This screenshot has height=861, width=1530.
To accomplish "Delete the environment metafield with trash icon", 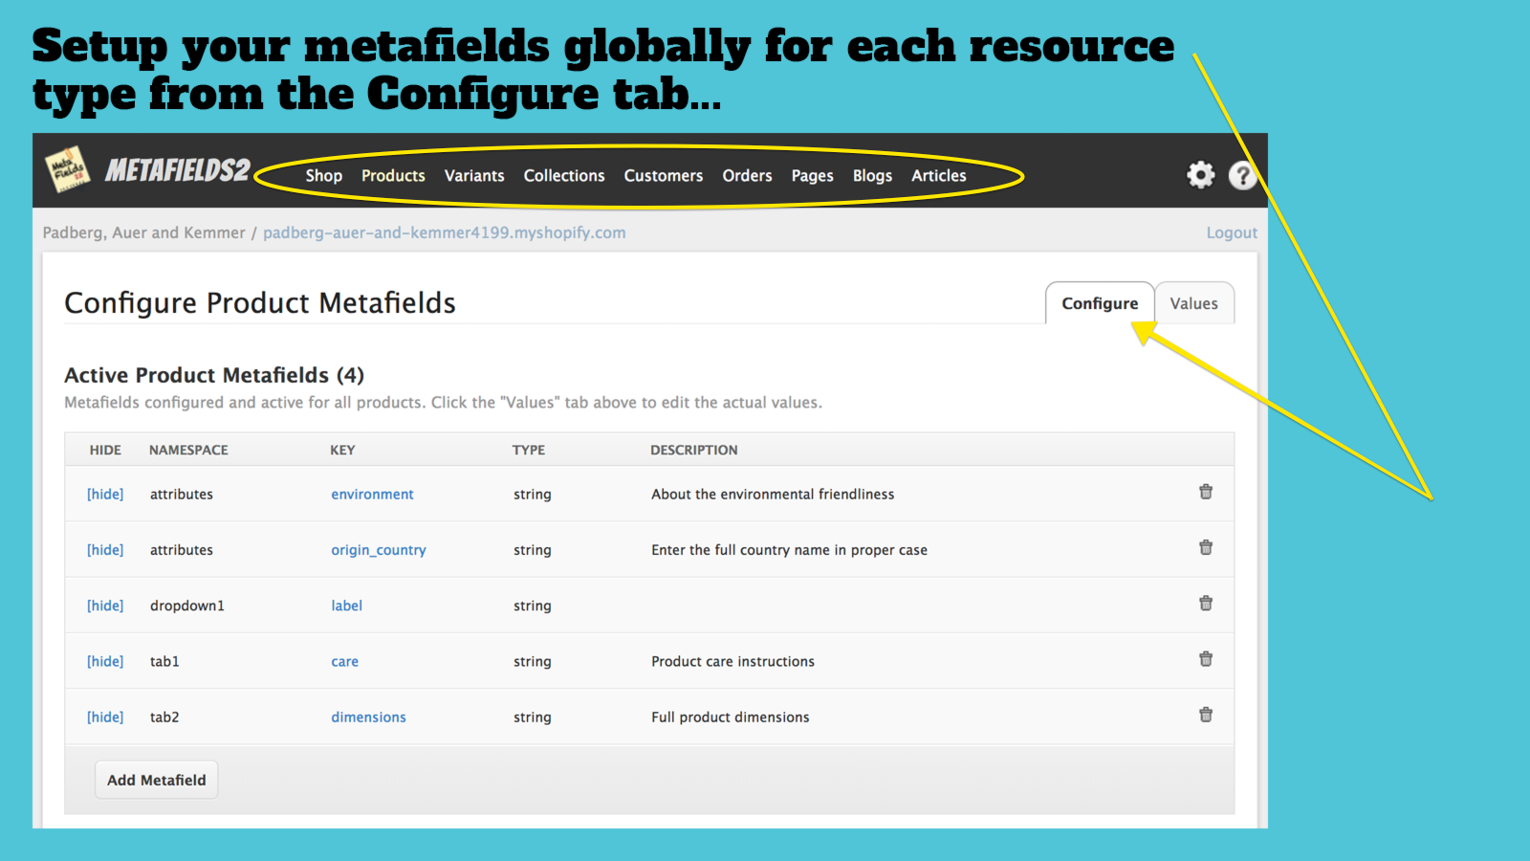I will [x=1206, y=492].
